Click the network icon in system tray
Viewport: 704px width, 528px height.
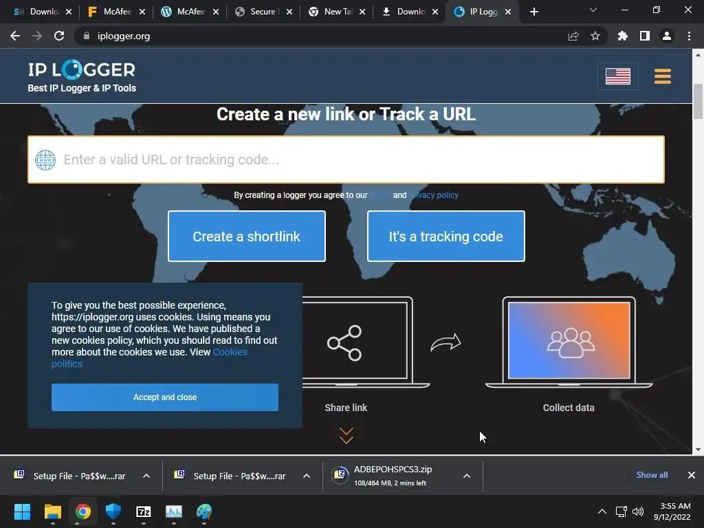pyautogui.click(x=621, y=511)
